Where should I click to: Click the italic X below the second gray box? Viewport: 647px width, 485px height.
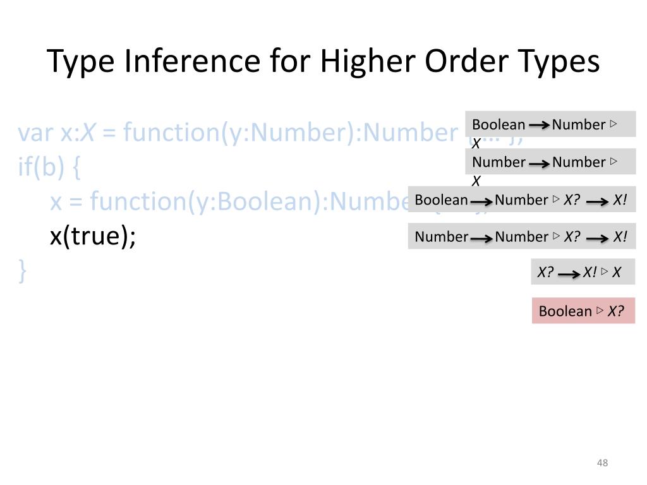[x=476, y=181]
